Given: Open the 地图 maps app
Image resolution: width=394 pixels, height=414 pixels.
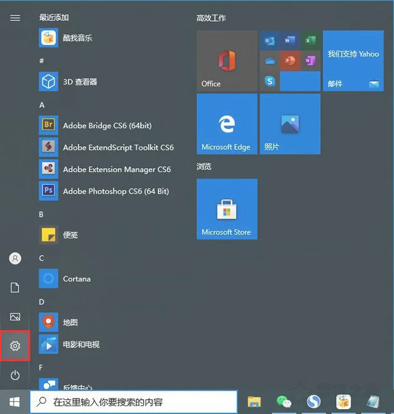Looking at the screenshot, I should [58, 322].
